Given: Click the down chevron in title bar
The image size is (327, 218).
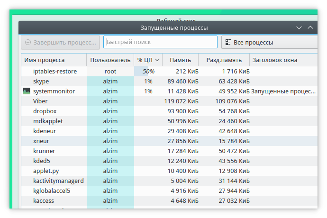Looking at the screenshot, I should (299, 28).
